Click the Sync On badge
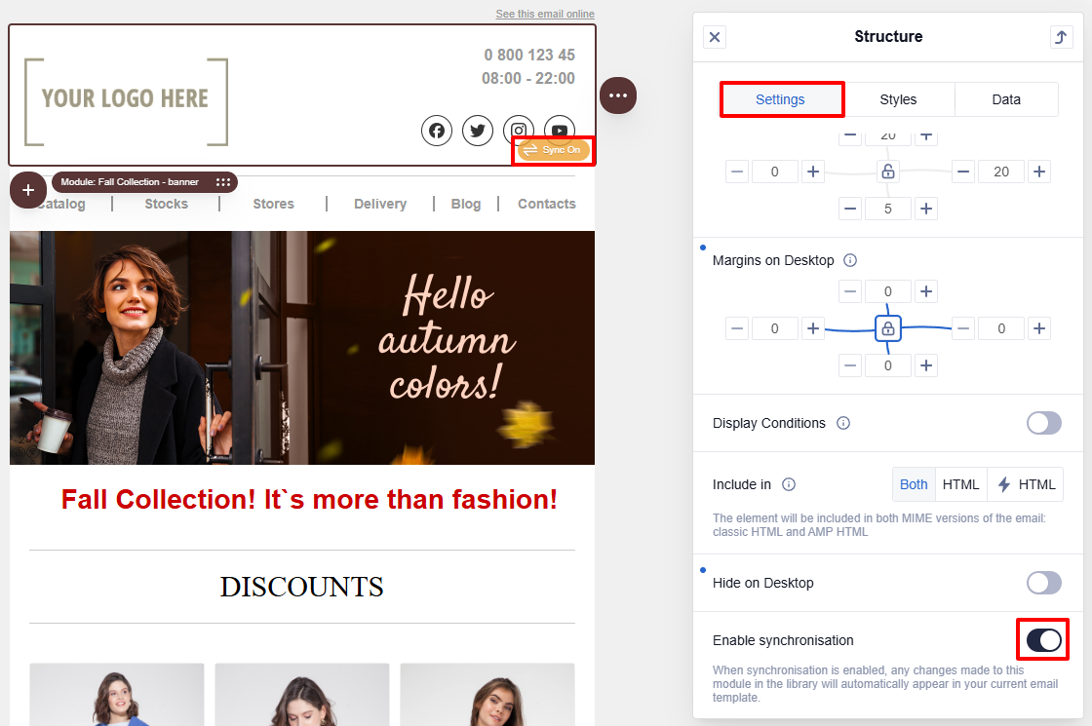1092x726 pixels. click(554, 150)
